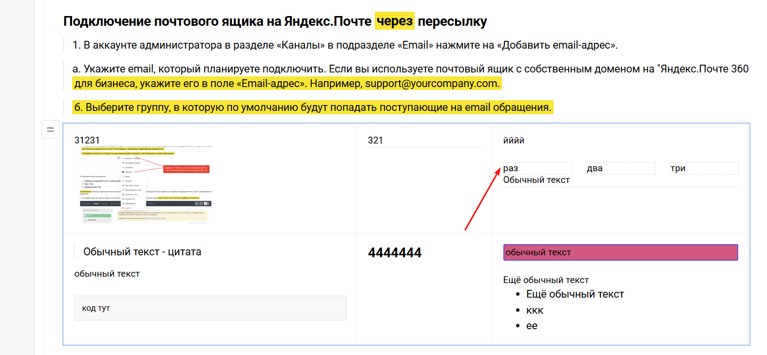Click the quote 'Обычный текст - цитата'
Image resolution: width=767 pixels, height=355 pixels.
click(142, 252)
